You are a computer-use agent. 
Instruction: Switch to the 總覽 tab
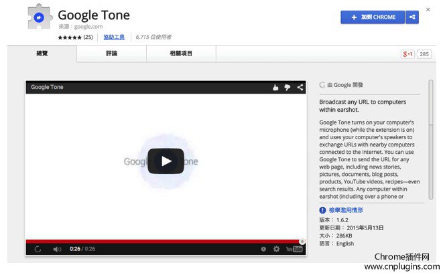click(x=42, y=54)
